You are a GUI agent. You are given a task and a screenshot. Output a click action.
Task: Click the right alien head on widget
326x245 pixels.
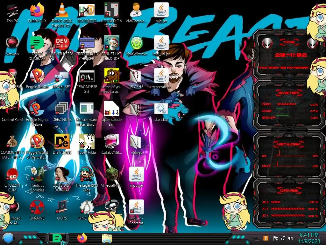click(x=312, y=43)
